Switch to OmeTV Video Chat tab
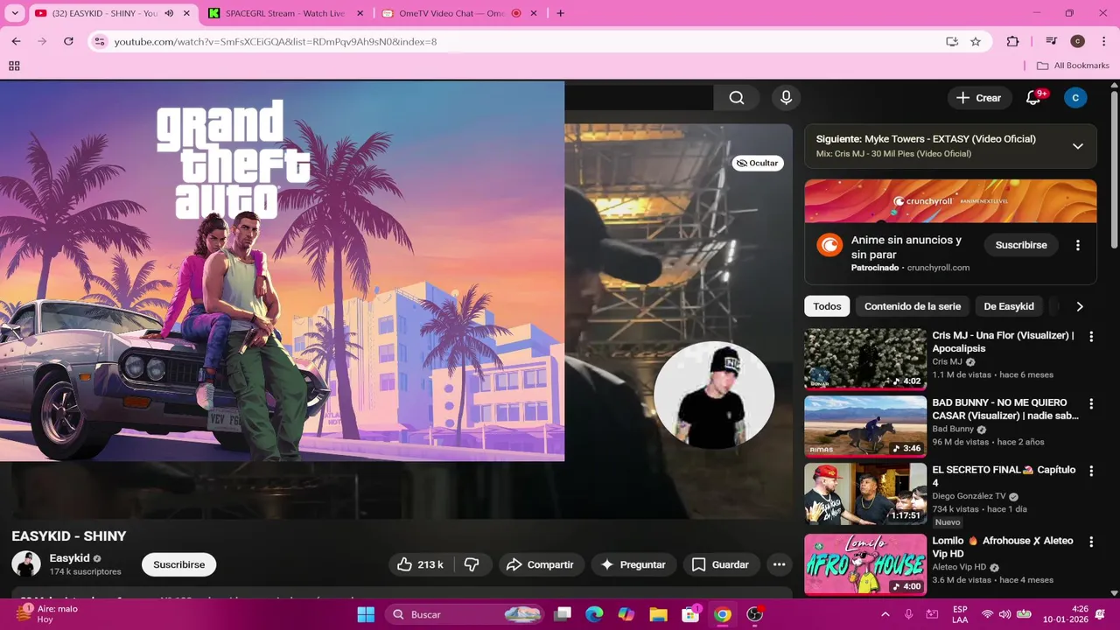This screenshot has width=1120, height=630. 460,13
